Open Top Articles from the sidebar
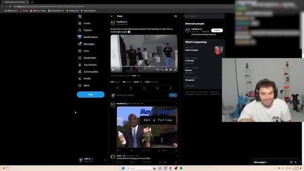Screen dimensions: 304x171 tap(87, 65)
